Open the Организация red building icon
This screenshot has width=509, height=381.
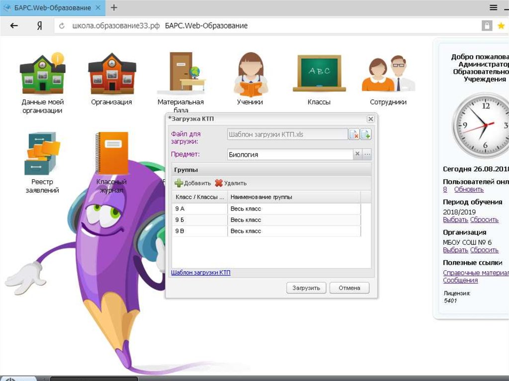(x=112, y=75)
